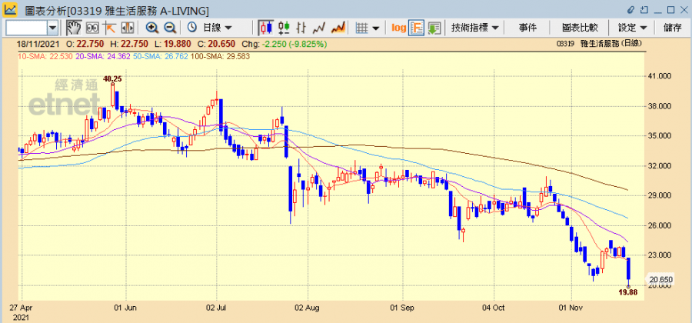Screen dimensions: 692x323
Task: Toggle the filled candlestick chart button
Action: (x=264, y=28)
